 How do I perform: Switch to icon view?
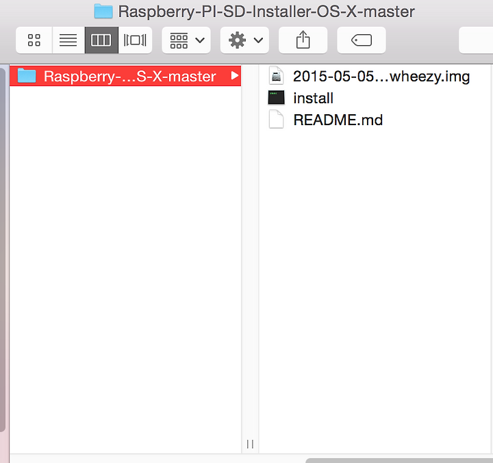[34, 40]
